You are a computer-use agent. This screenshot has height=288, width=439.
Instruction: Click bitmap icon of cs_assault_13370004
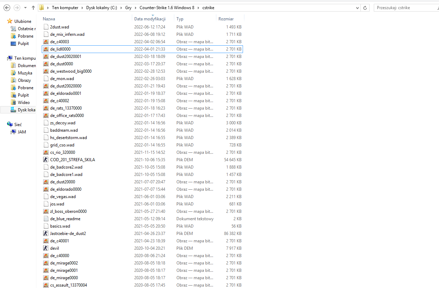pyautogui.click(x=46, y=285)
